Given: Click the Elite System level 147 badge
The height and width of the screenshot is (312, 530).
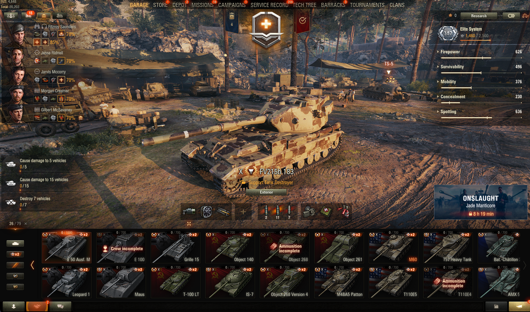Looking at the screenshot, I should click(x=448, y=33).
